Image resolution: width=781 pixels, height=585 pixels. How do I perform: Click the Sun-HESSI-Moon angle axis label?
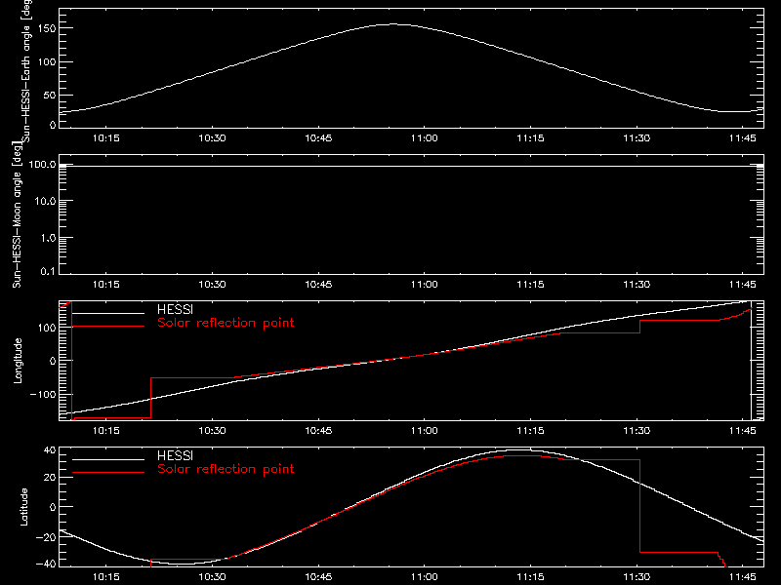coord(17,214)
